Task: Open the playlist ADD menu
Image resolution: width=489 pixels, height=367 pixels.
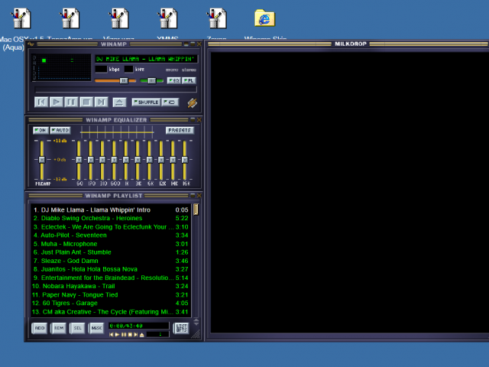Action: pyautogui.click(x=40, y=328)
